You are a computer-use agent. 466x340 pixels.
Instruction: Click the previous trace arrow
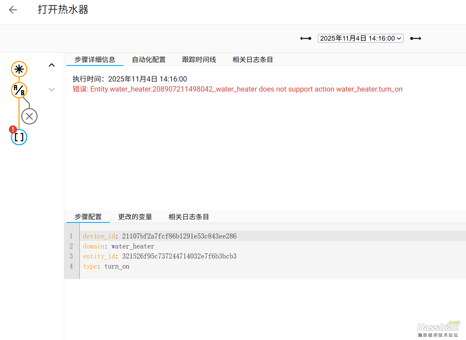305,38
